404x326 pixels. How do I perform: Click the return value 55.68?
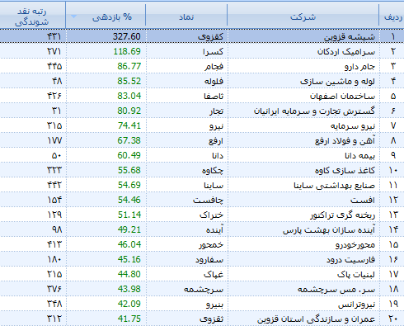pos(129,170)
